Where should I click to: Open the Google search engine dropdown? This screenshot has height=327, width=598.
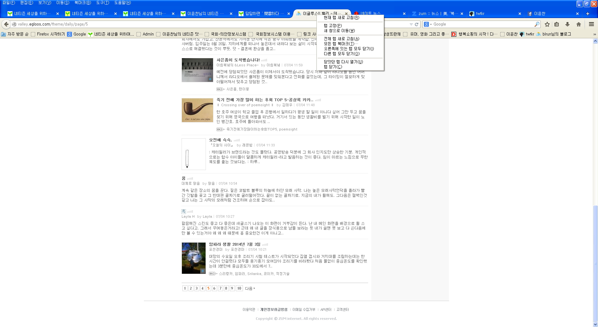click(x=428, y=24)
